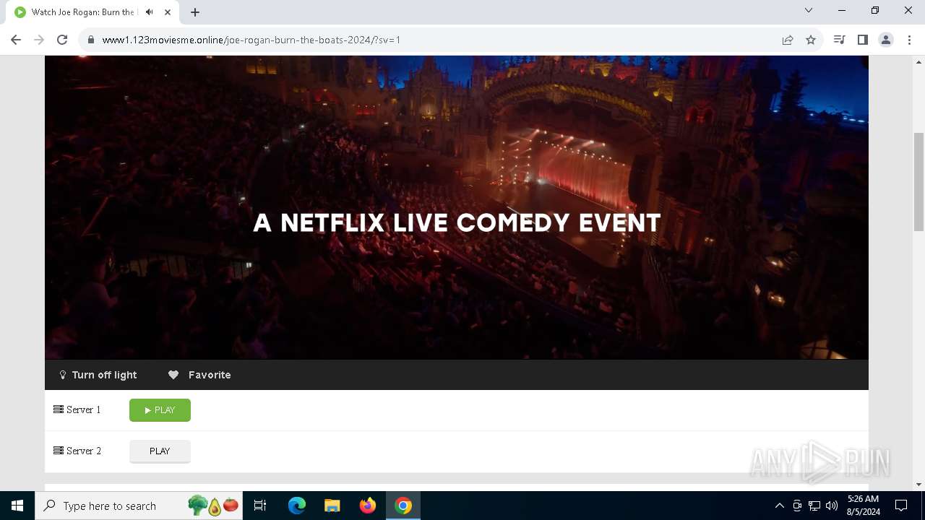Click the Server 2 label
Image resolution: width=925 pixels, height=520 pixels.
(77, 451)
